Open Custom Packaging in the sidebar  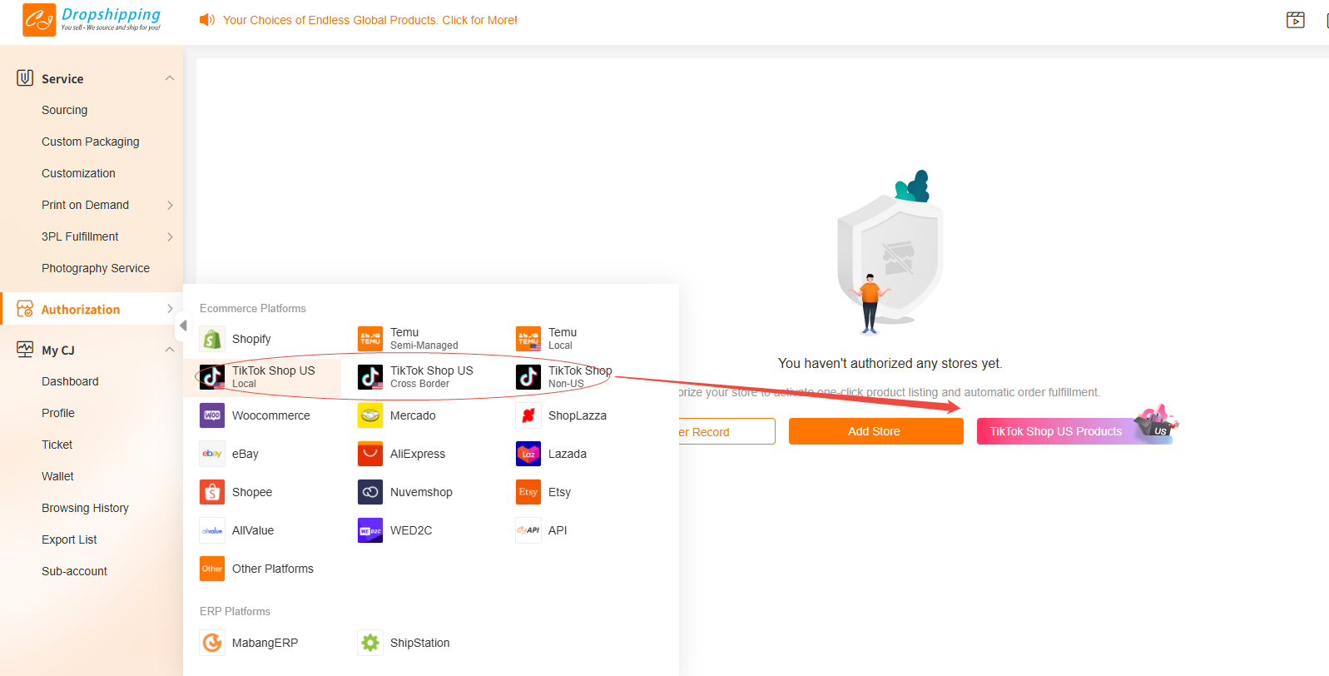(x=91, y=142)
